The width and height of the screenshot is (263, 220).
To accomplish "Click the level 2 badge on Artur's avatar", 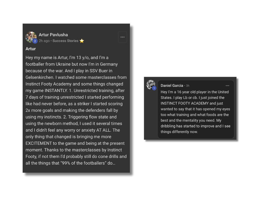I will coord(35,41).
